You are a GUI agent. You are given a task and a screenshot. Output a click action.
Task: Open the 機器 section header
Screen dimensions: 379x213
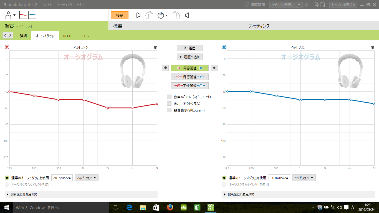(176, 26)
